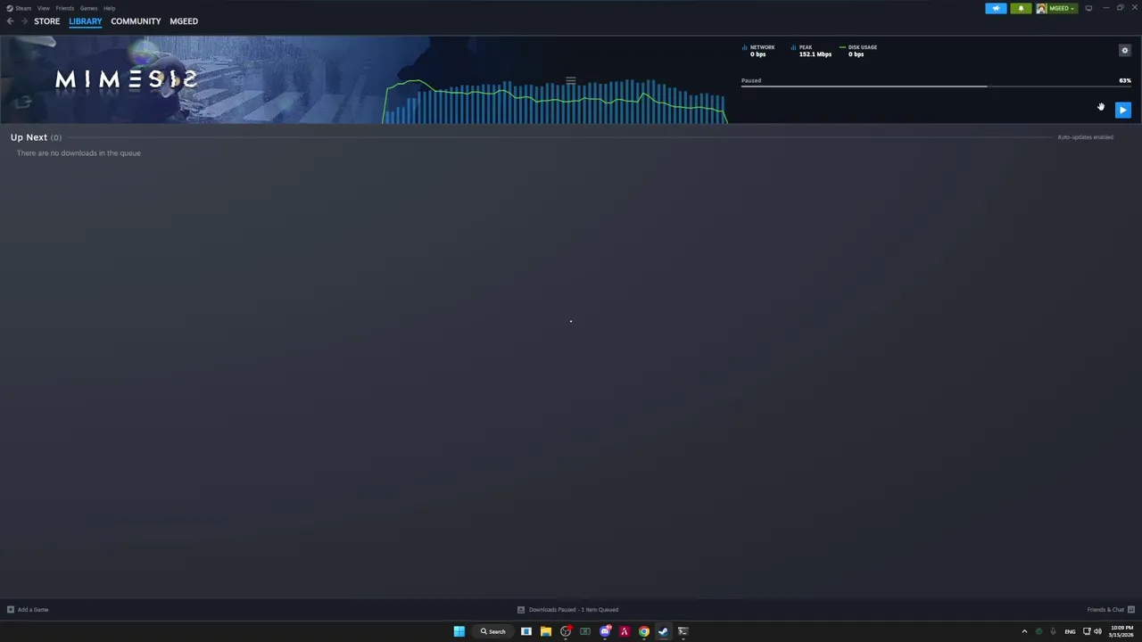1142x642 pixels.
Task: Open the Help menu
Action: click(109, 8)
